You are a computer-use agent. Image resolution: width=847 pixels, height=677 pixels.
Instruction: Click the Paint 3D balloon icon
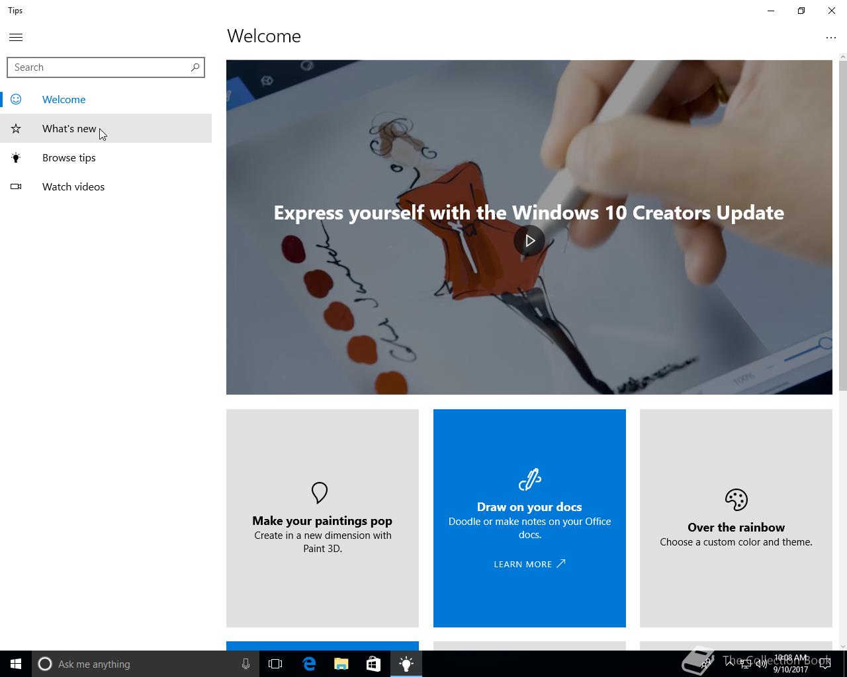320,493
